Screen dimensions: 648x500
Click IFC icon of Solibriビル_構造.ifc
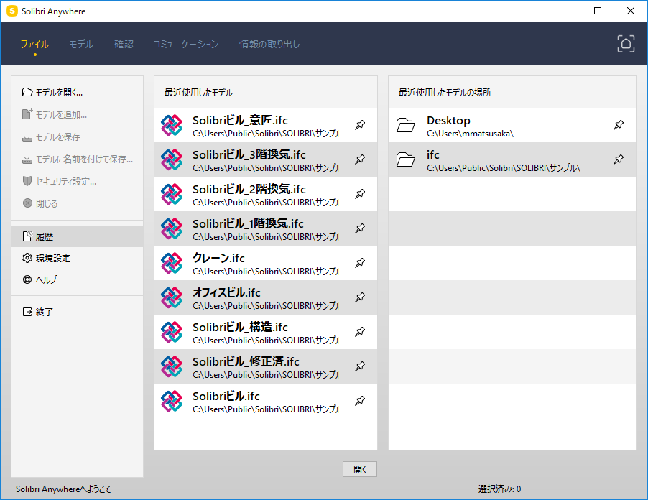(x=172, y=332)
